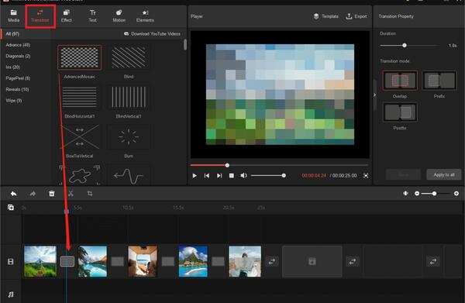The width and height of the screenshot is (465, 303).
Task: Select transition slot after camper van clip
Action: tap(168, 261)
